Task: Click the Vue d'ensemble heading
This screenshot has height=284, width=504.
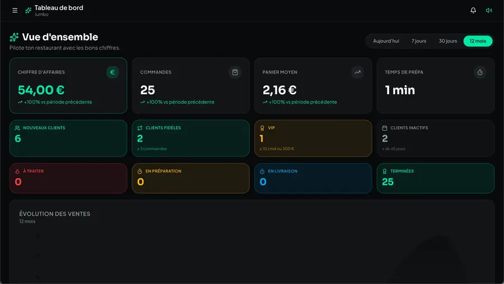Action: (x=60, y=37)
